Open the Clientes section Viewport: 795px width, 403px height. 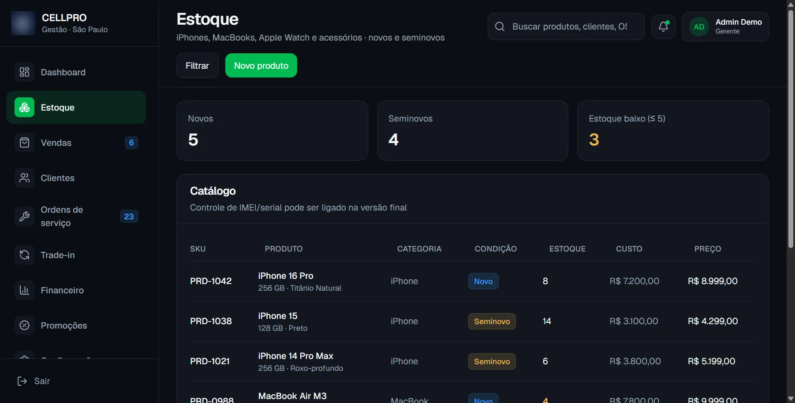coord(76,178)
